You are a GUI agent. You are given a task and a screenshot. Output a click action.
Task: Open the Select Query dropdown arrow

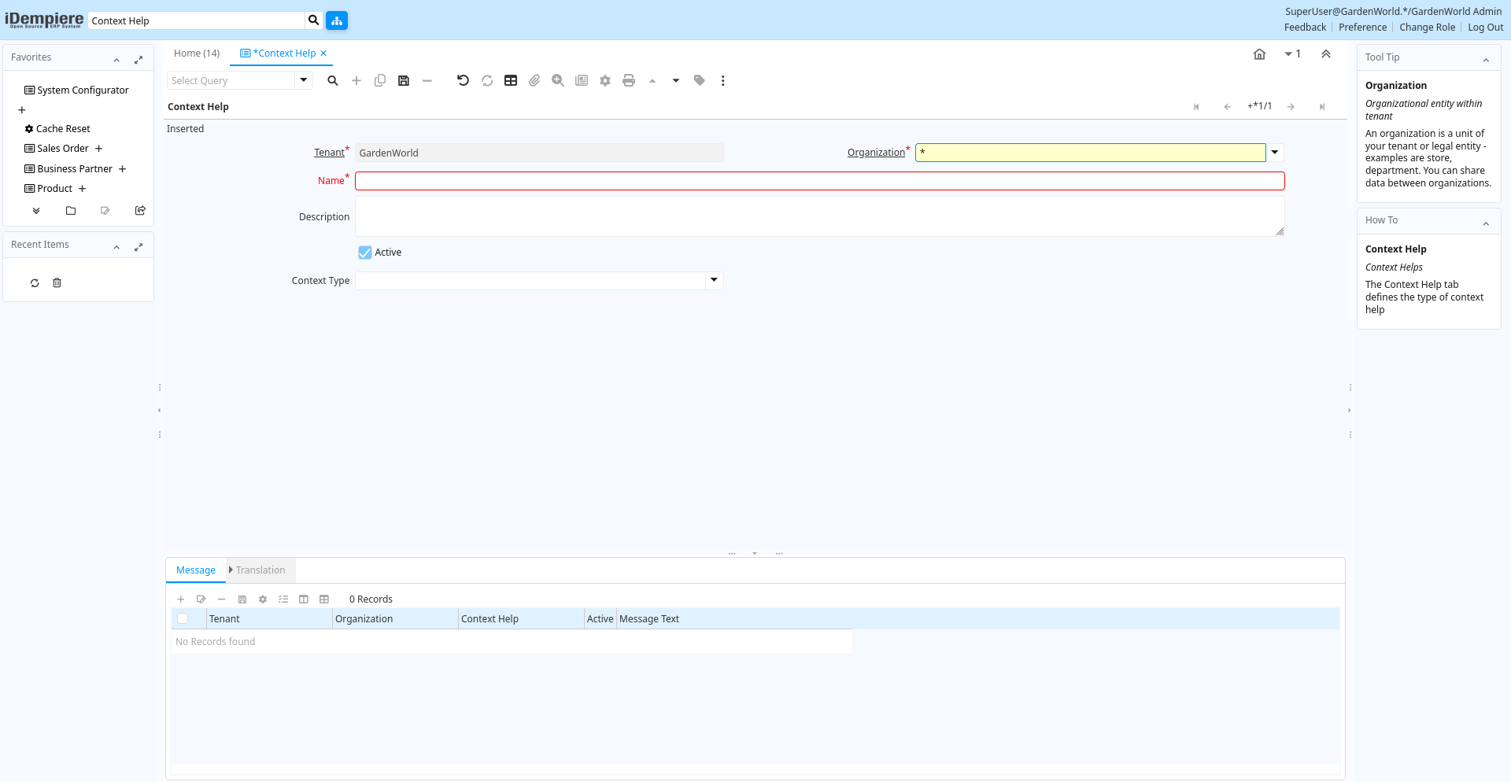(x=304, y=80)
